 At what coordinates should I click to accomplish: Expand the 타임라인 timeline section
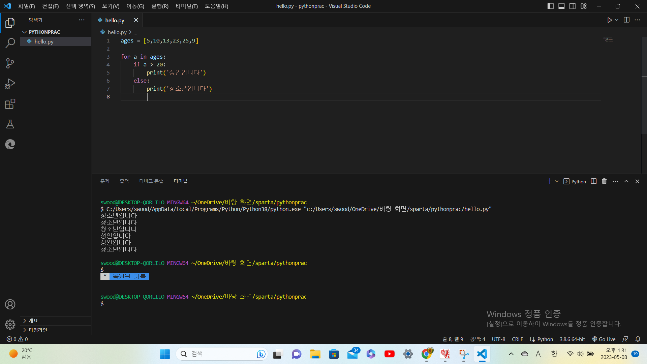(x=56, y=330)
